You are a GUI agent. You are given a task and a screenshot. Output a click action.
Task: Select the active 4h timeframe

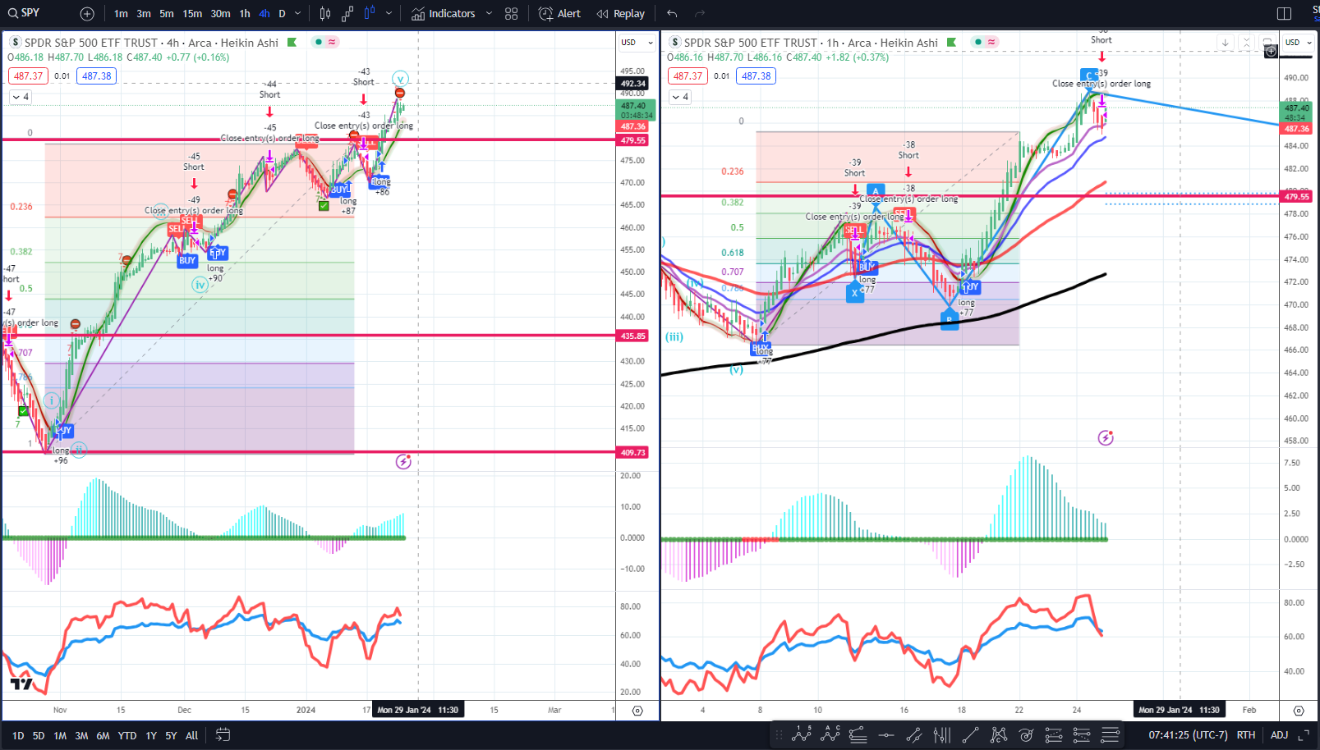click(x=264, y=14)
